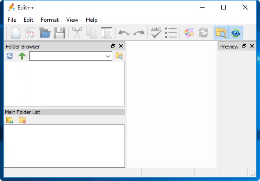The height and width of the screenshot is (181, 260).
Task: Click the toolbar drag handle grip
Action: point(6,33)
